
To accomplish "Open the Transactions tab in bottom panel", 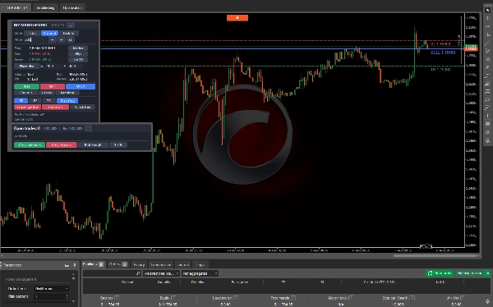I will tap(161, 265).
